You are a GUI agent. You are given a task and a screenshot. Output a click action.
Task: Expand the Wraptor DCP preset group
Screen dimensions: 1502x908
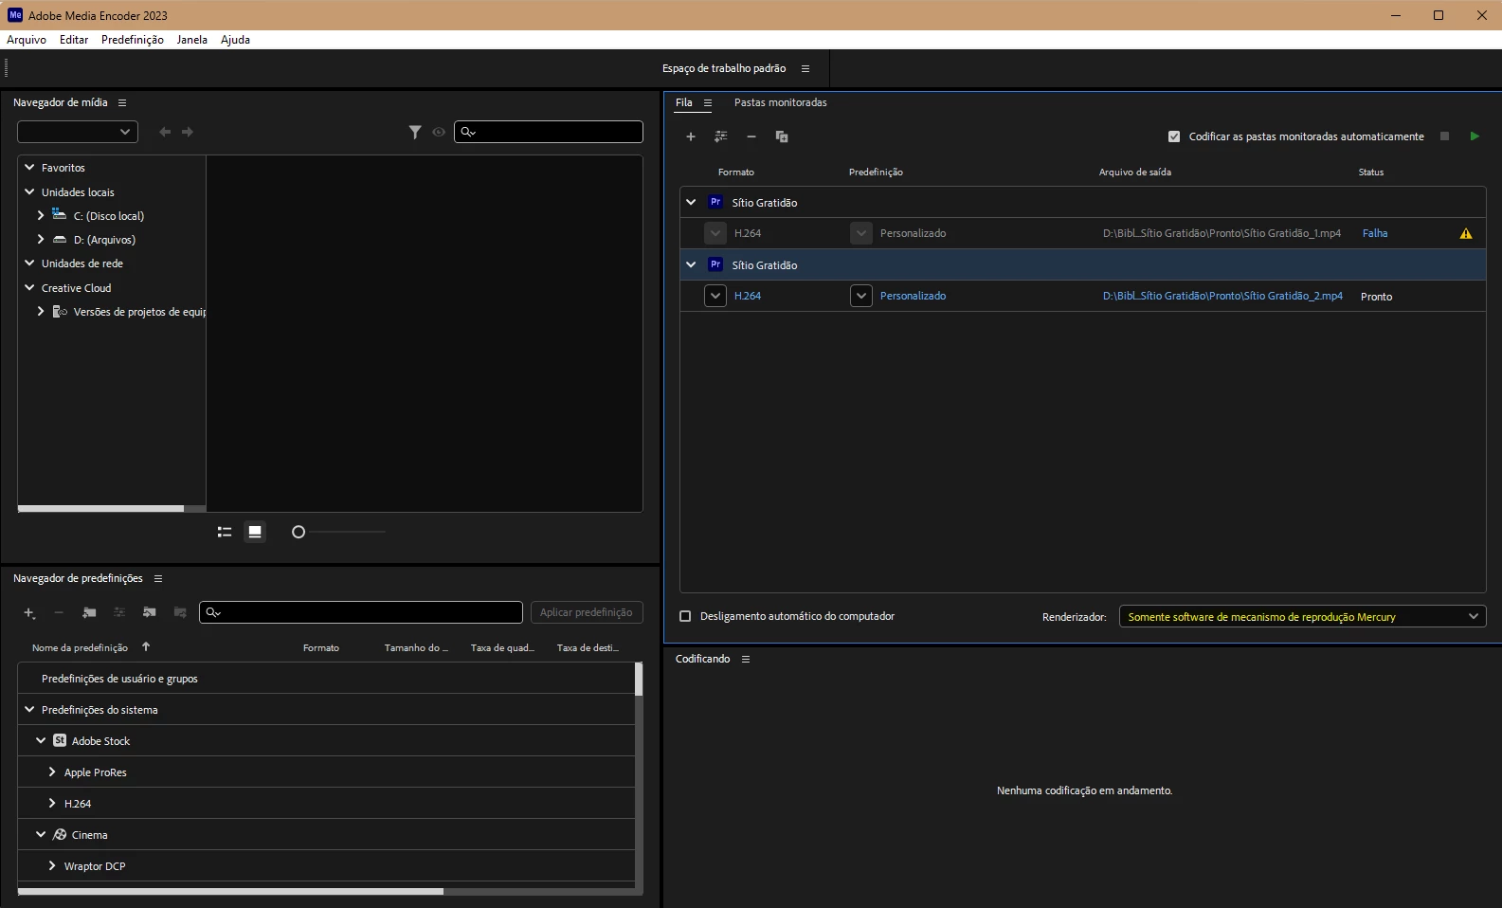click(52, 865)
